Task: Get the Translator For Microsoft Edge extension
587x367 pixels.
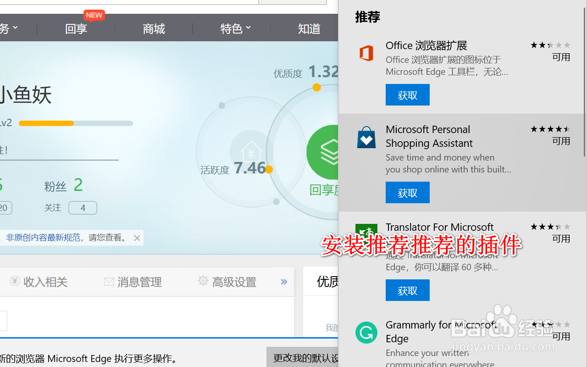Action: coord(407,290)
